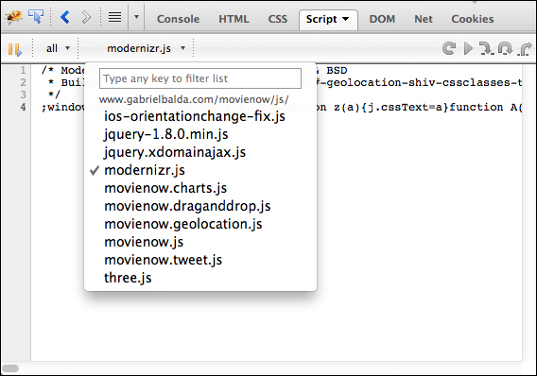Click the Continue play icon
537x376 pixels.
468,48
